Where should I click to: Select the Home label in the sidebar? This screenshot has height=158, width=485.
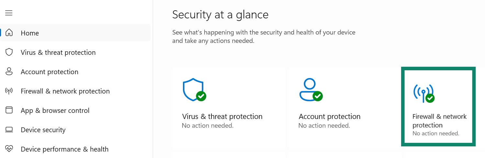[x=30, y=33]
